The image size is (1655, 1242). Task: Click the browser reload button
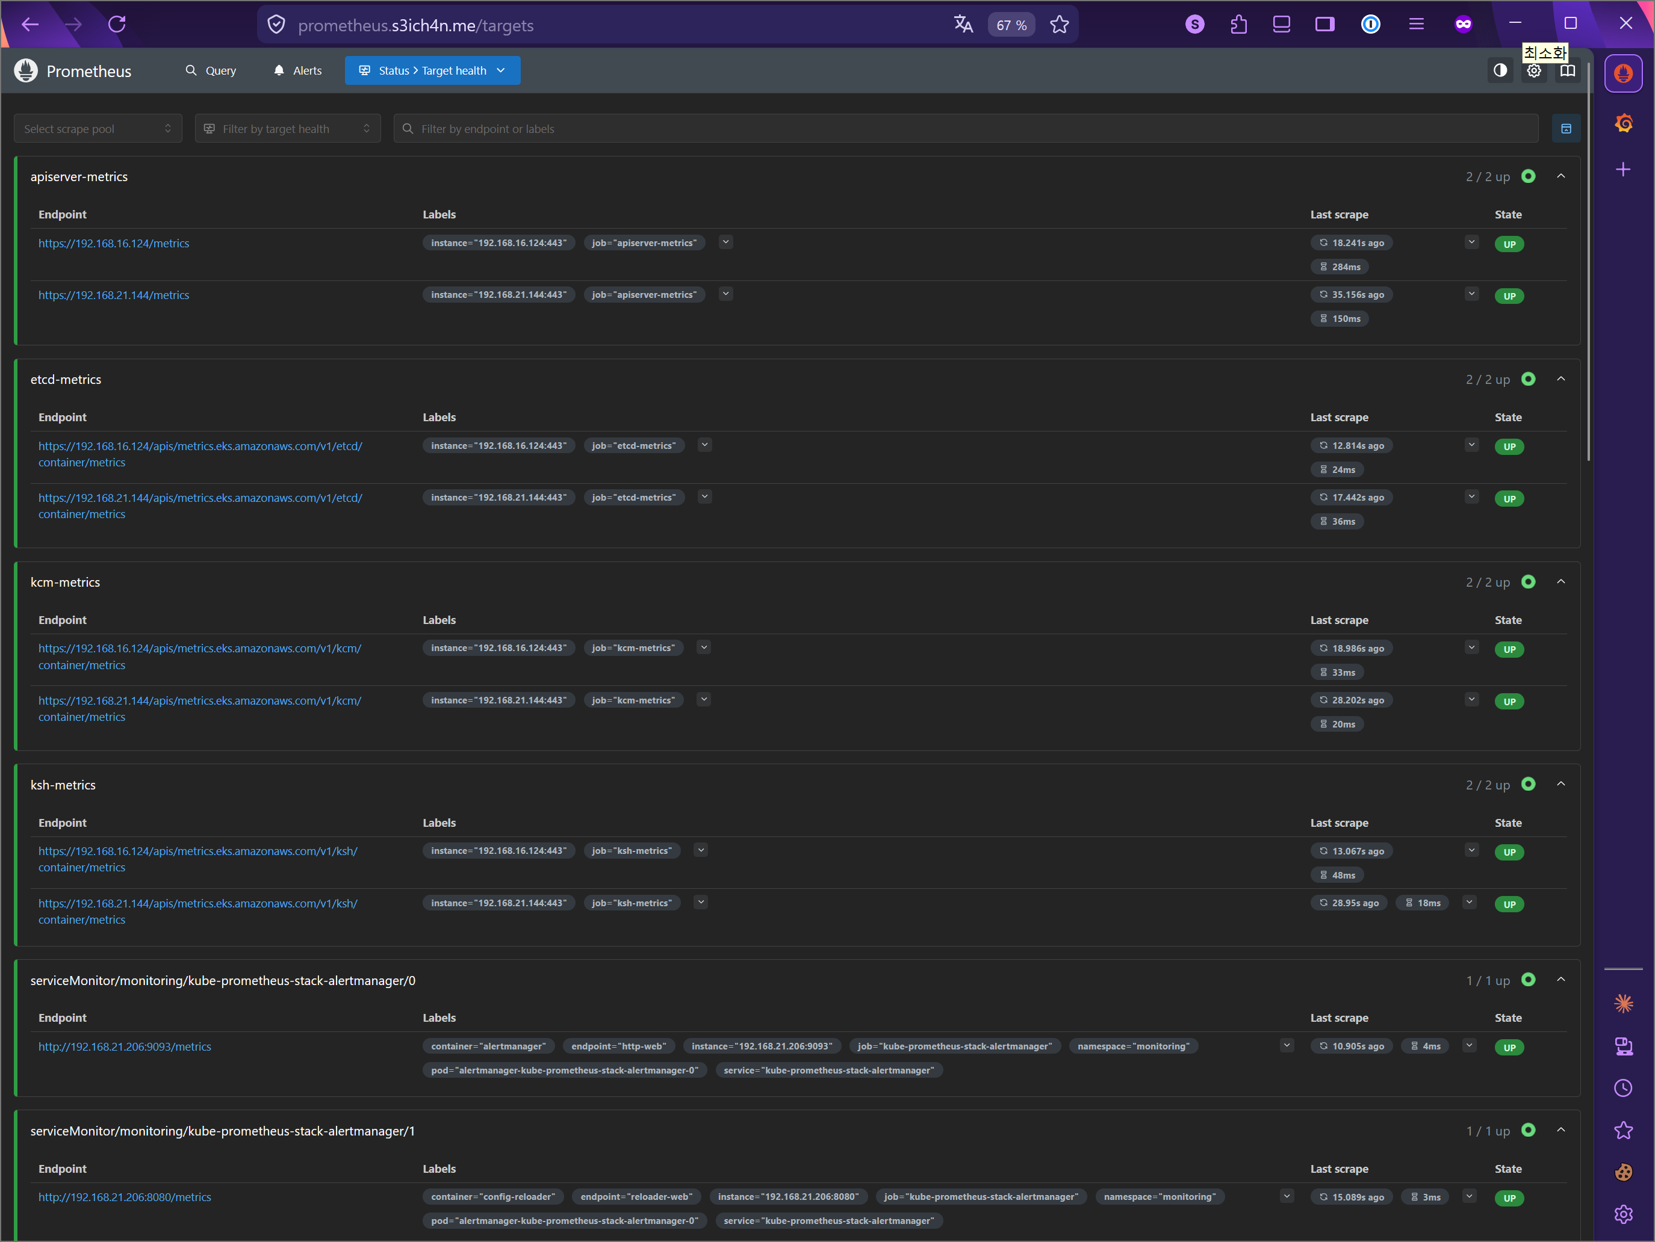[x=117, y=25]
